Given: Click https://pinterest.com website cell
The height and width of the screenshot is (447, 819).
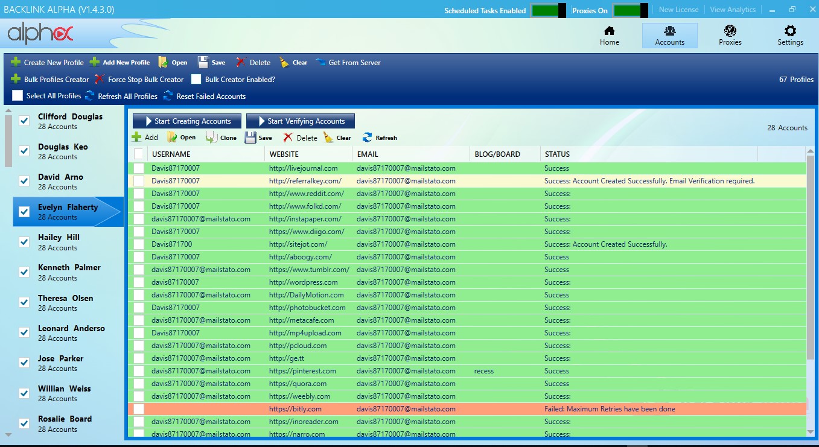Looking at the screenshot, I should tap(302, 371).
